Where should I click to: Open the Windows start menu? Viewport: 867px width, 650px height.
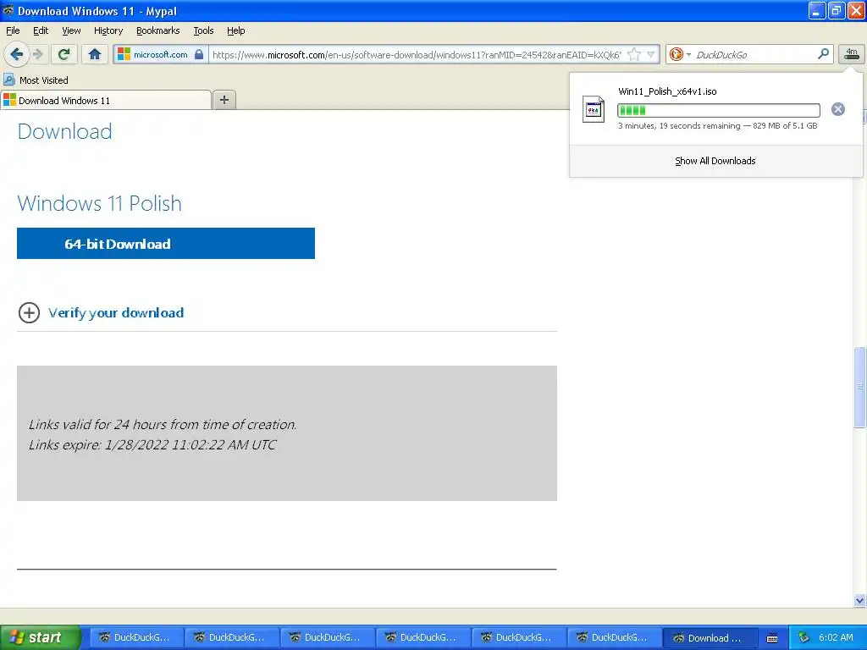click(40, 637)
